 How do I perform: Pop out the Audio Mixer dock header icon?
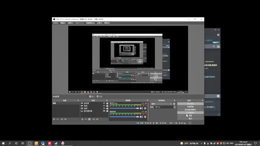[148, 101]
